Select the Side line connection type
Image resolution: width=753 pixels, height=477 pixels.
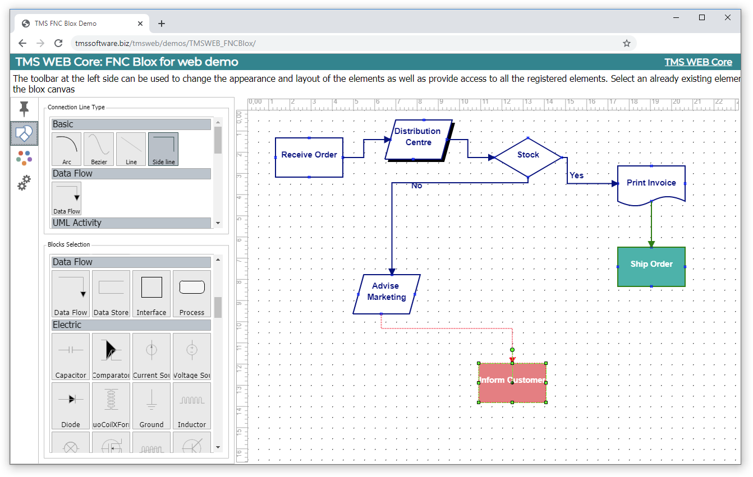pyautogui.click(x=163, y=148)
